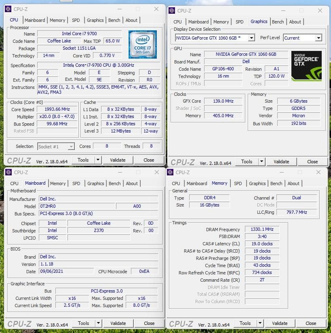Image resolution: width=331 pixels, height=333 pixels.
Task: Click the CPU Microcode value 0xEA
Action: point(144,271)
